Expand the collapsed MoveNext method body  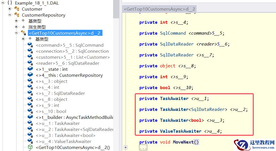pos(125,147)
